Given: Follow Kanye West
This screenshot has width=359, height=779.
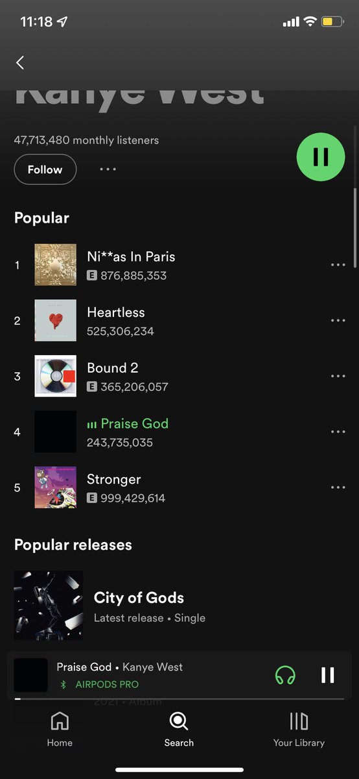Looking at the screenshot, I should pyautogui.click(x=45, y=169).
